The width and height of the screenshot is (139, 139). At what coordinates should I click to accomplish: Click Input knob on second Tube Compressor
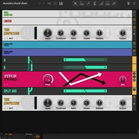tap(48, 103)
